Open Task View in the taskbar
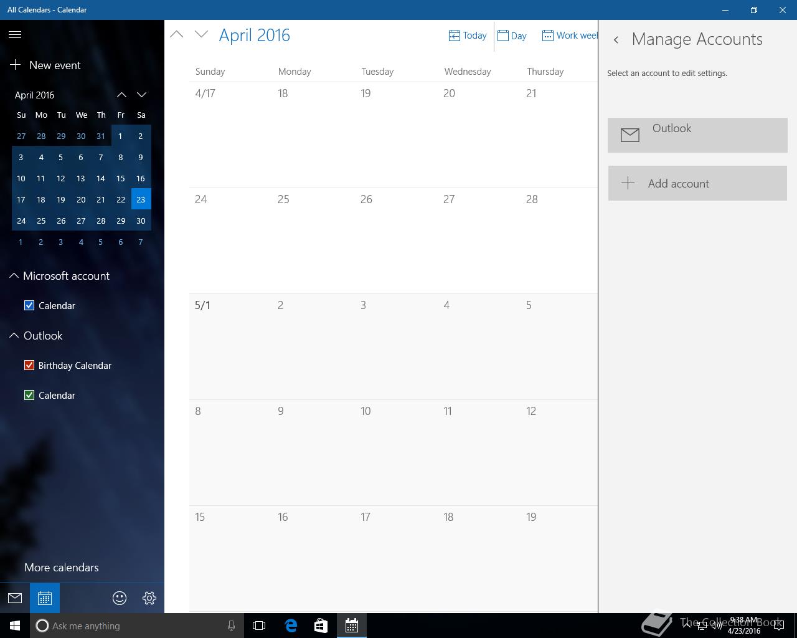Viewport: 797px width, 638px height. 259,626
